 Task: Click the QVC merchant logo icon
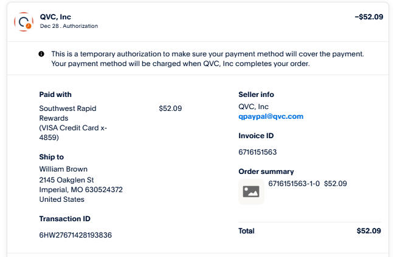[x=24, y=21]
